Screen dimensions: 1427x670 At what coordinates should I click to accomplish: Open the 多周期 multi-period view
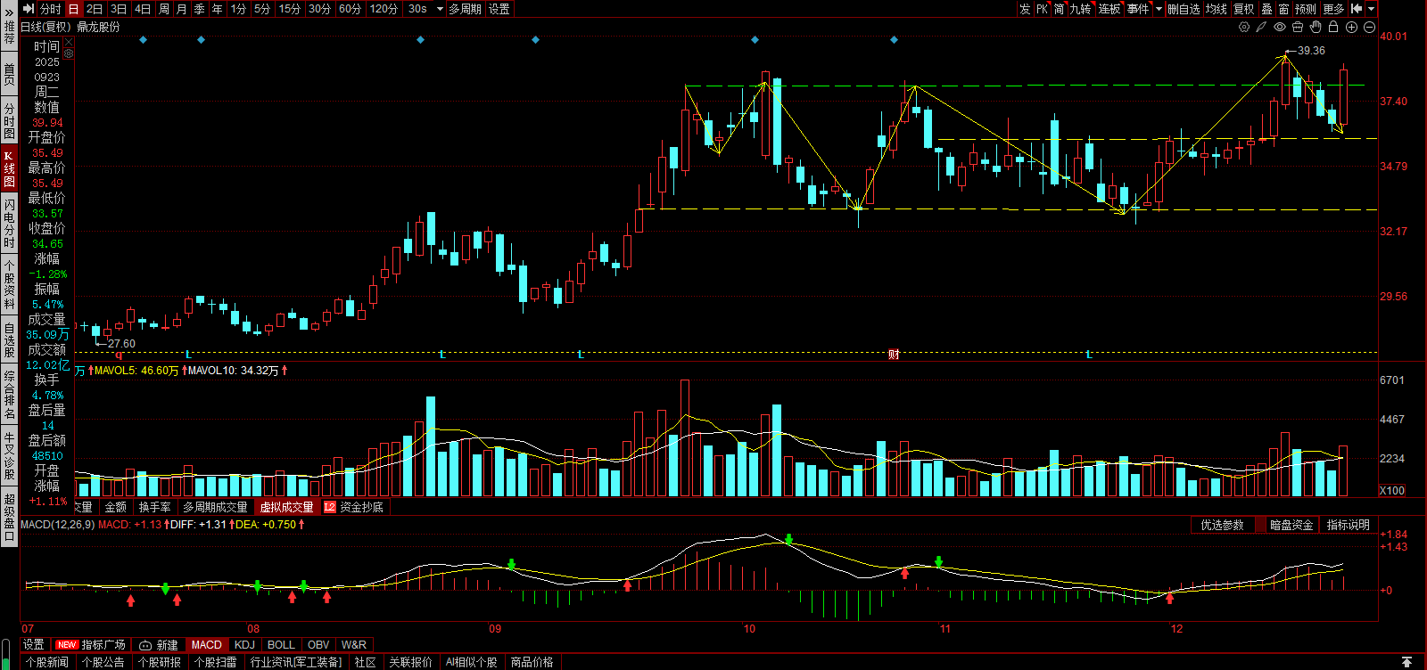click(465, 9)
